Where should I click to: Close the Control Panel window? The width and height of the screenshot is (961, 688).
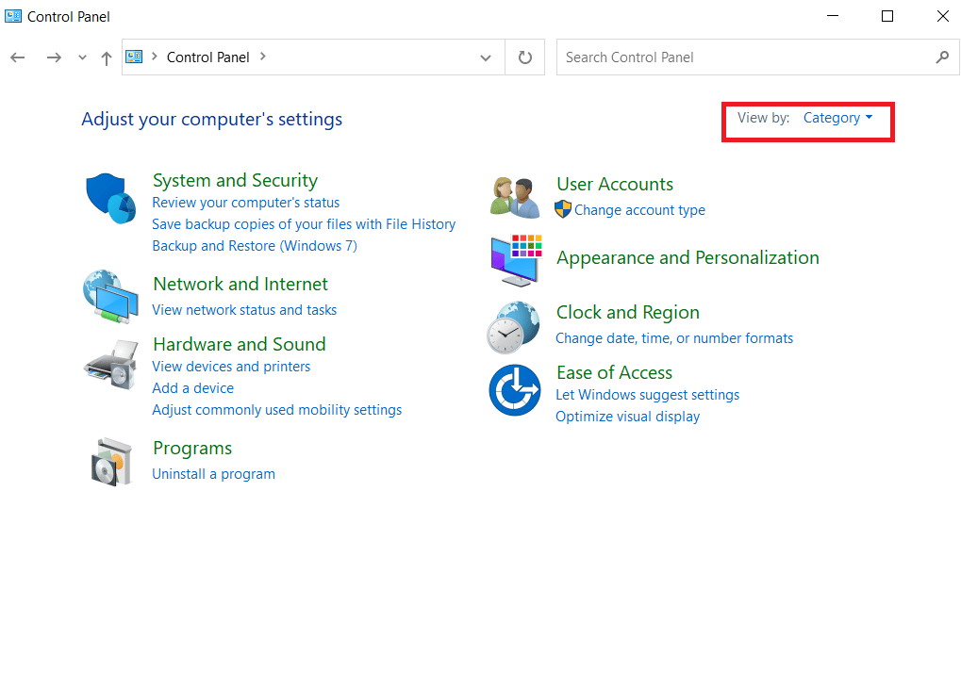pos(943,16)
